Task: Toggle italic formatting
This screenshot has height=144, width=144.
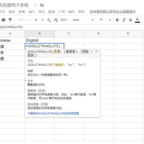Action: [x=124, y=20]
